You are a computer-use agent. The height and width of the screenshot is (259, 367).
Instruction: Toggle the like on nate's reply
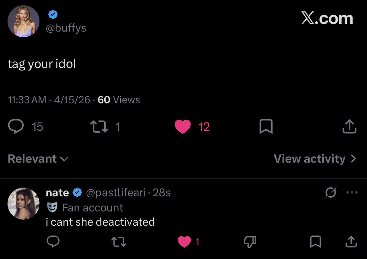[x=184, y=242]
